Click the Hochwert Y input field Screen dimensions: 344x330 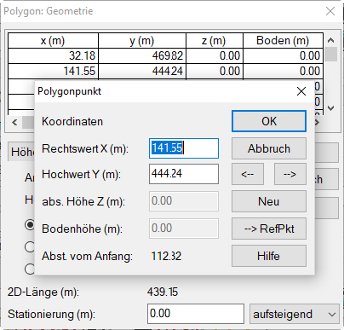[184, 174]
